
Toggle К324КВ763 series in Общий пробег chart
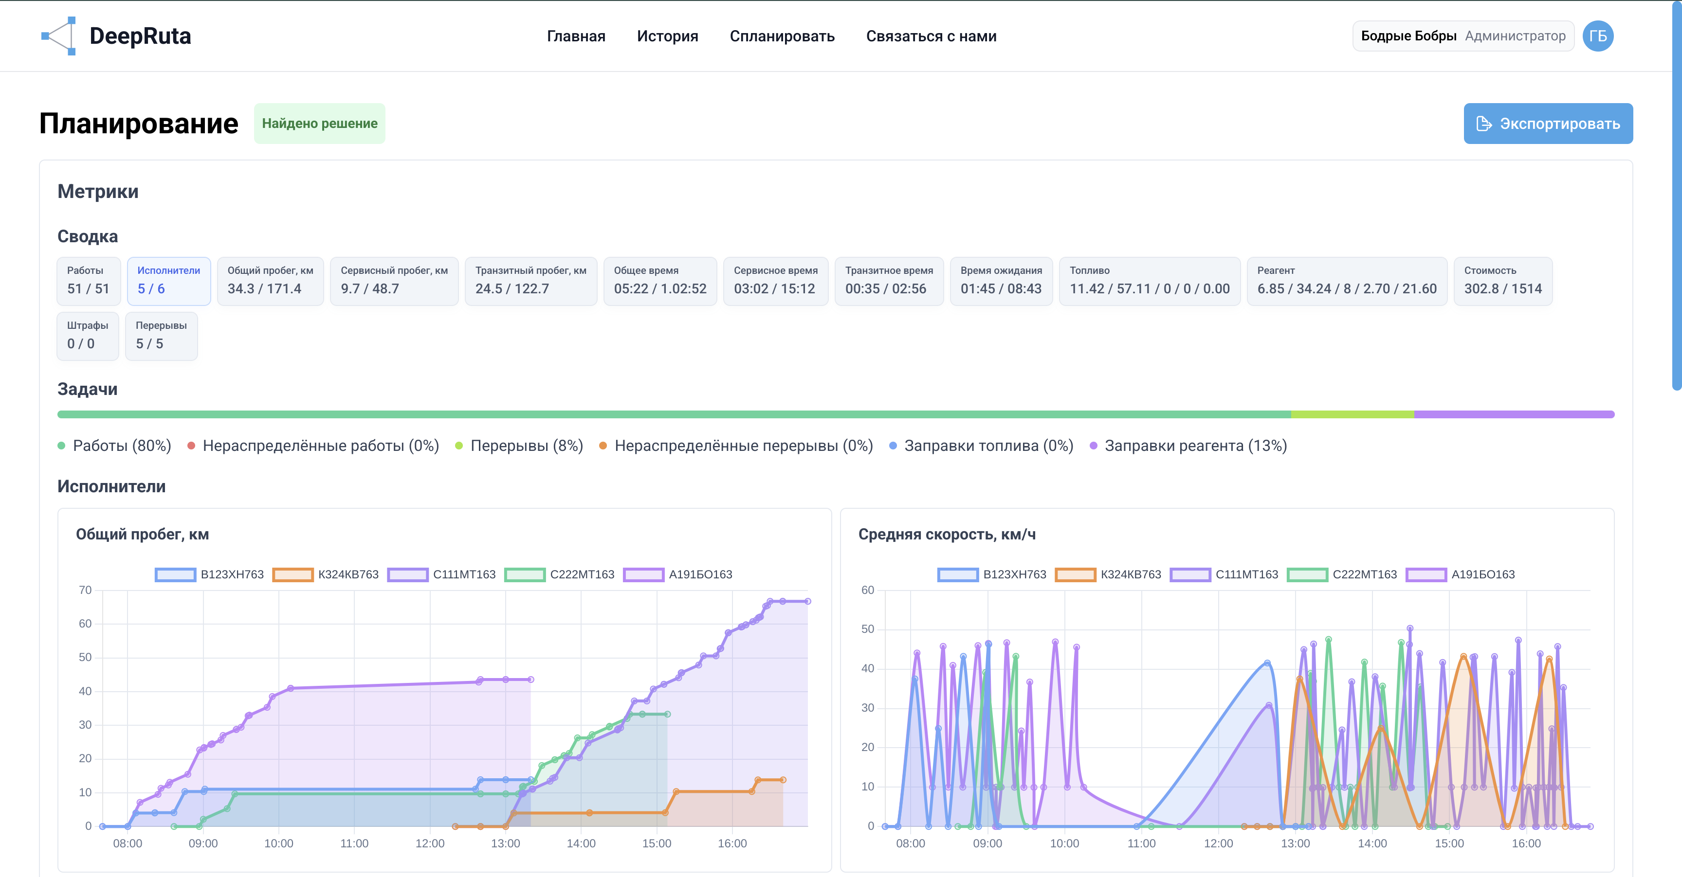326,574
